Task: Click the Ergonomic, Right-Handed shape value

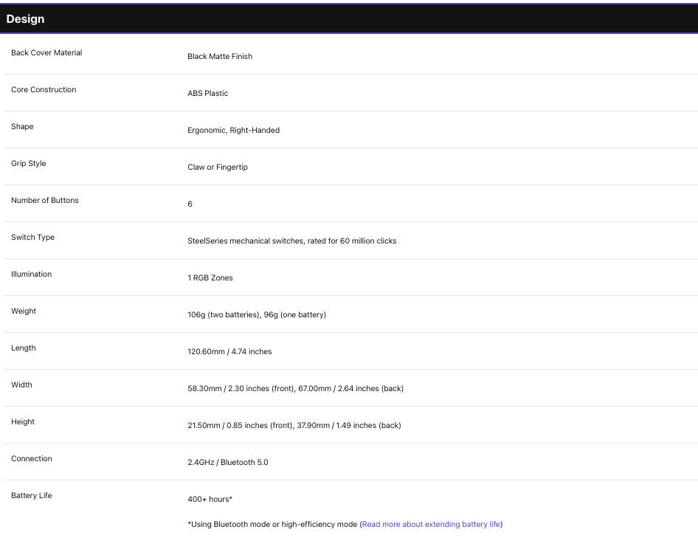Action: tap(234, 130)
